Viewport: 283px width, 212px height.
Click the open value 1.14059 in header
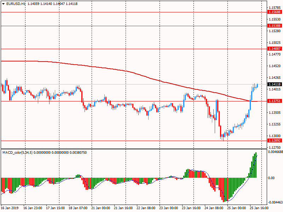pyautogui.click(x=33, y=4)
